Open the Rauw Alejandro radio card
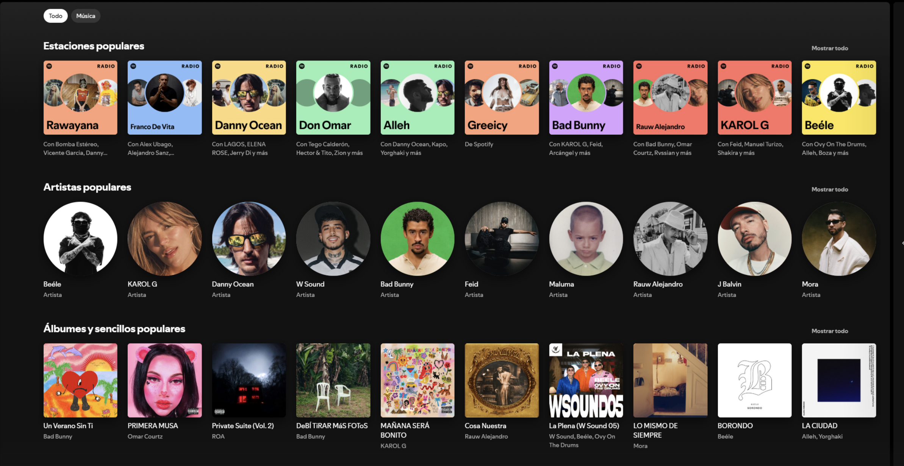 [670, 98]
